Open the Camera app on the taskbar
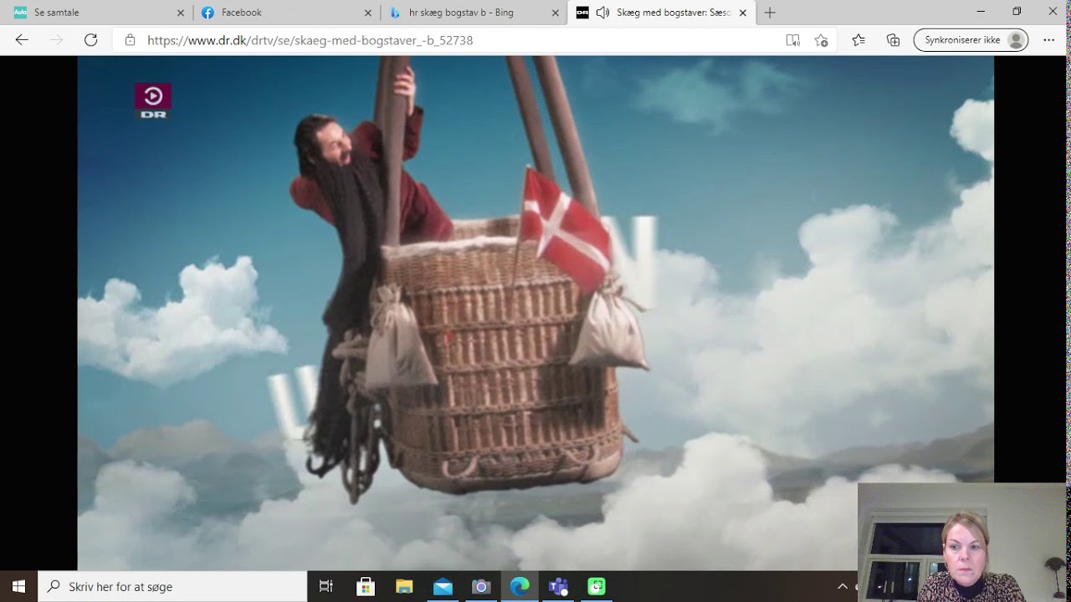Image resolution: width=1071 pixels, height=602 pixels. [481, 586]
